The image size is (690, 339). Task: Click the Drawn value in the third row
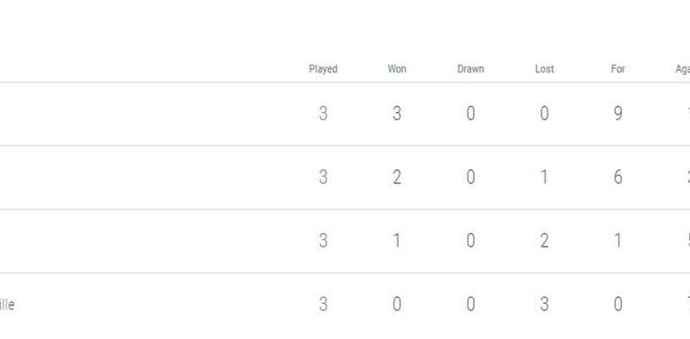coord(470,241)
